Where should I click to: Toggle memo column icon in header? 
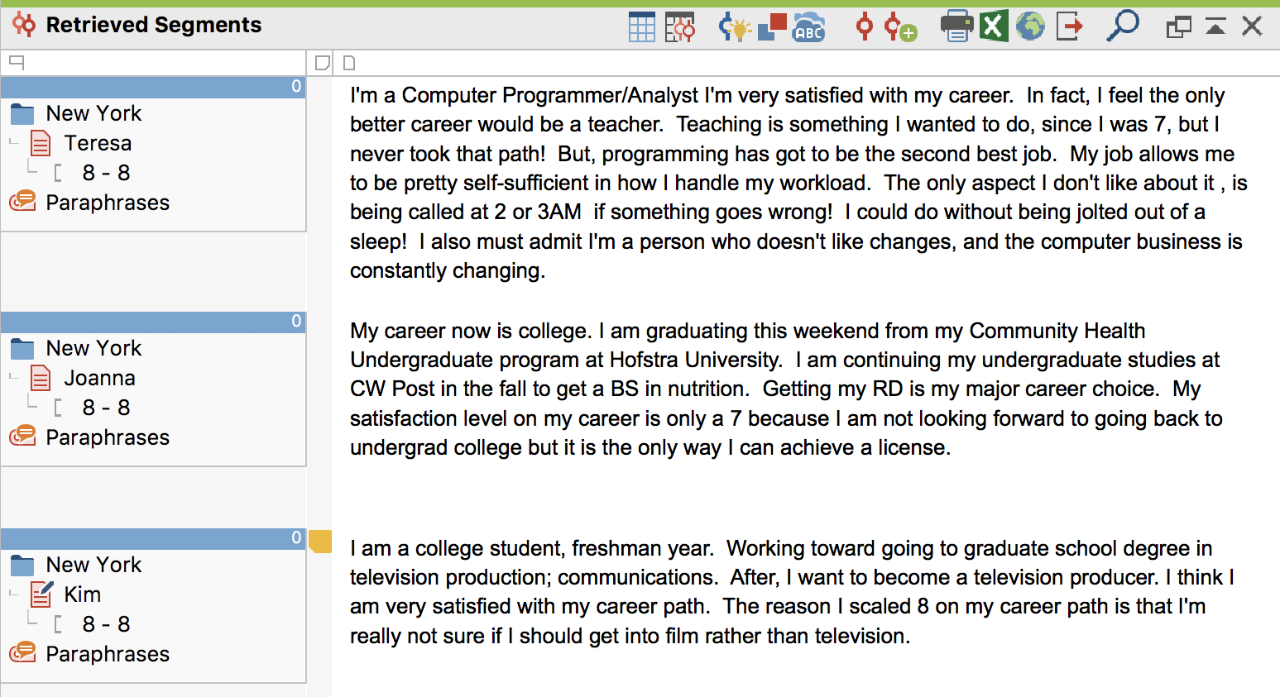click(x=322, y=63)
